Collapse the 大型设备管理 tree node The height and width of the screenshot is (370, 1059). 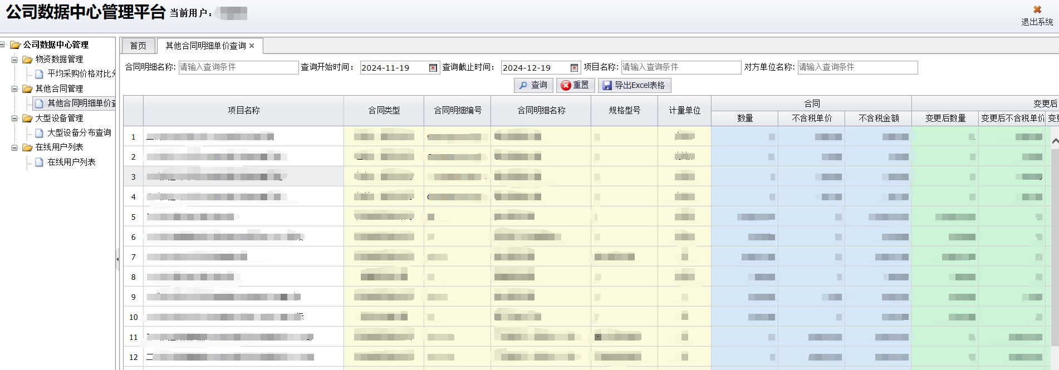coord(14,119)
